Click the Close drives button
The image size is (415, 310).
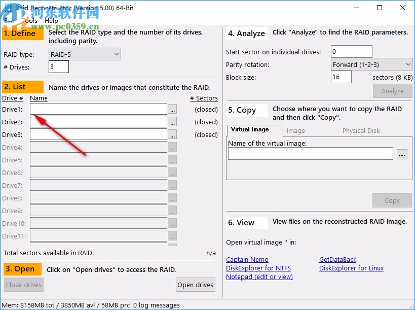coord(23,285)
